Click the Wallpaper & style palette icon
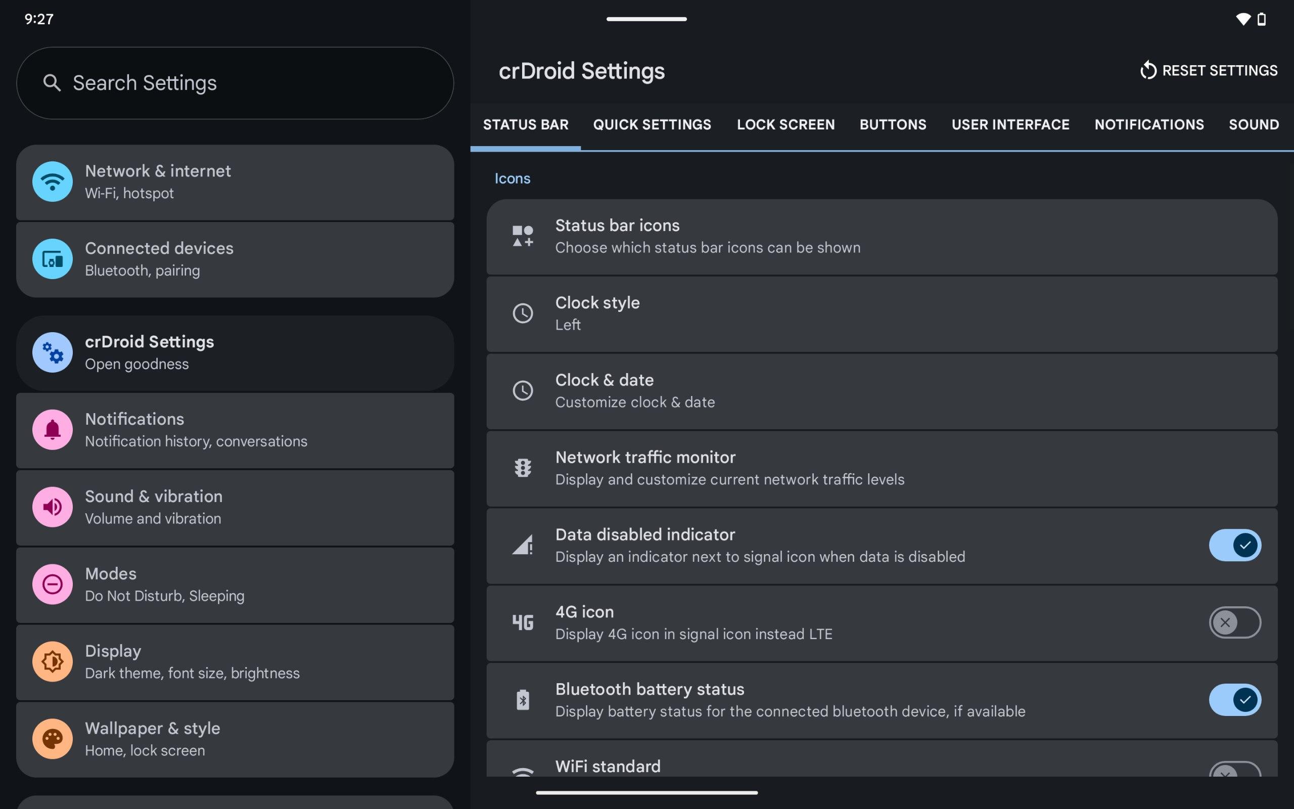The width and height of the screenshot is (1294, 809). [52, 739]
